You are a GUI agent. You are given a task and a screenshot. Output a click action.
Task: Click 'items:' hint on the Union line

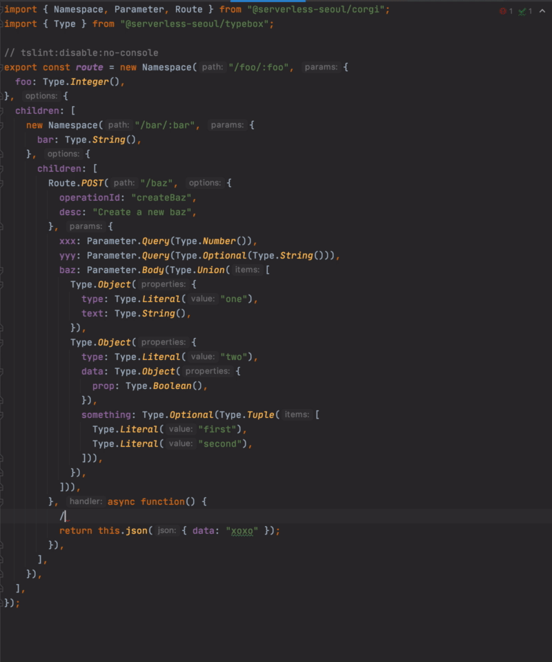coord(247,270)
